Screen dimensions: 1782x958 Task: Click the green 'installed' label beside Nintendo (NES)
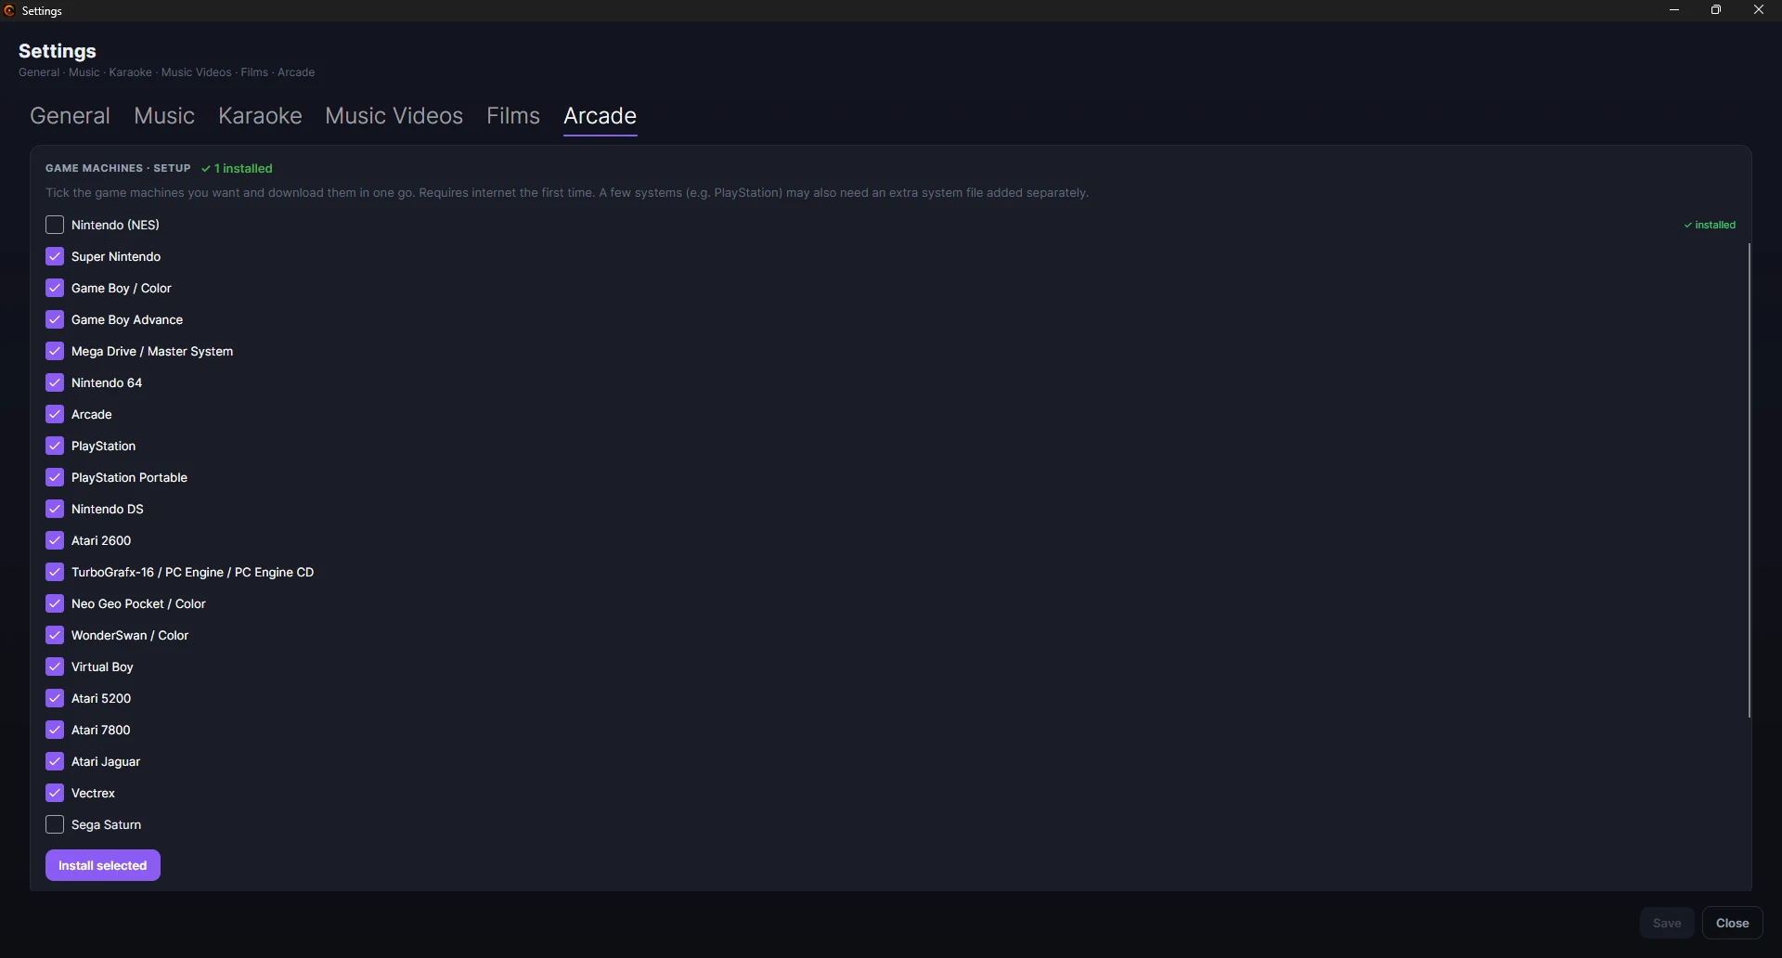[1711, 226]
